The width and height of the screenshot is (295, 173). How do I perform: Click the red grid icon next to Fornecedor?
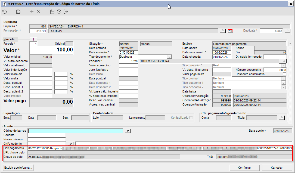coord(230,31)
